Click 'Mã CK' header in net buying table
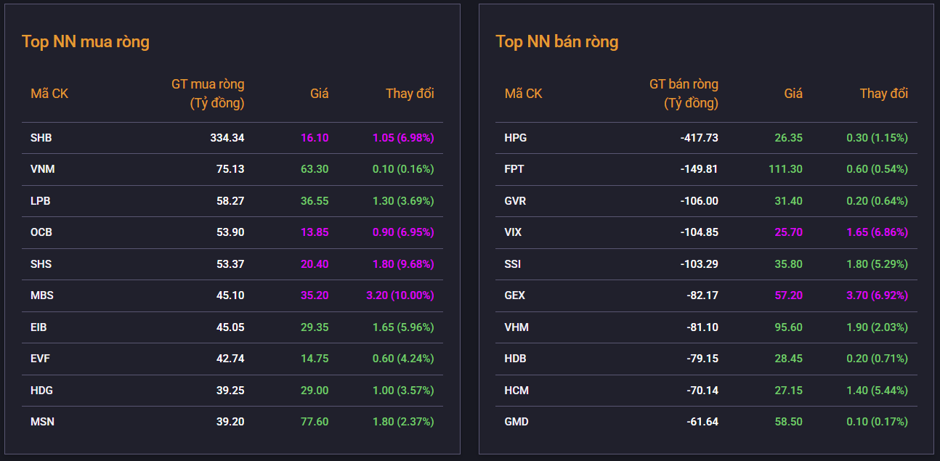 point(49,94)
